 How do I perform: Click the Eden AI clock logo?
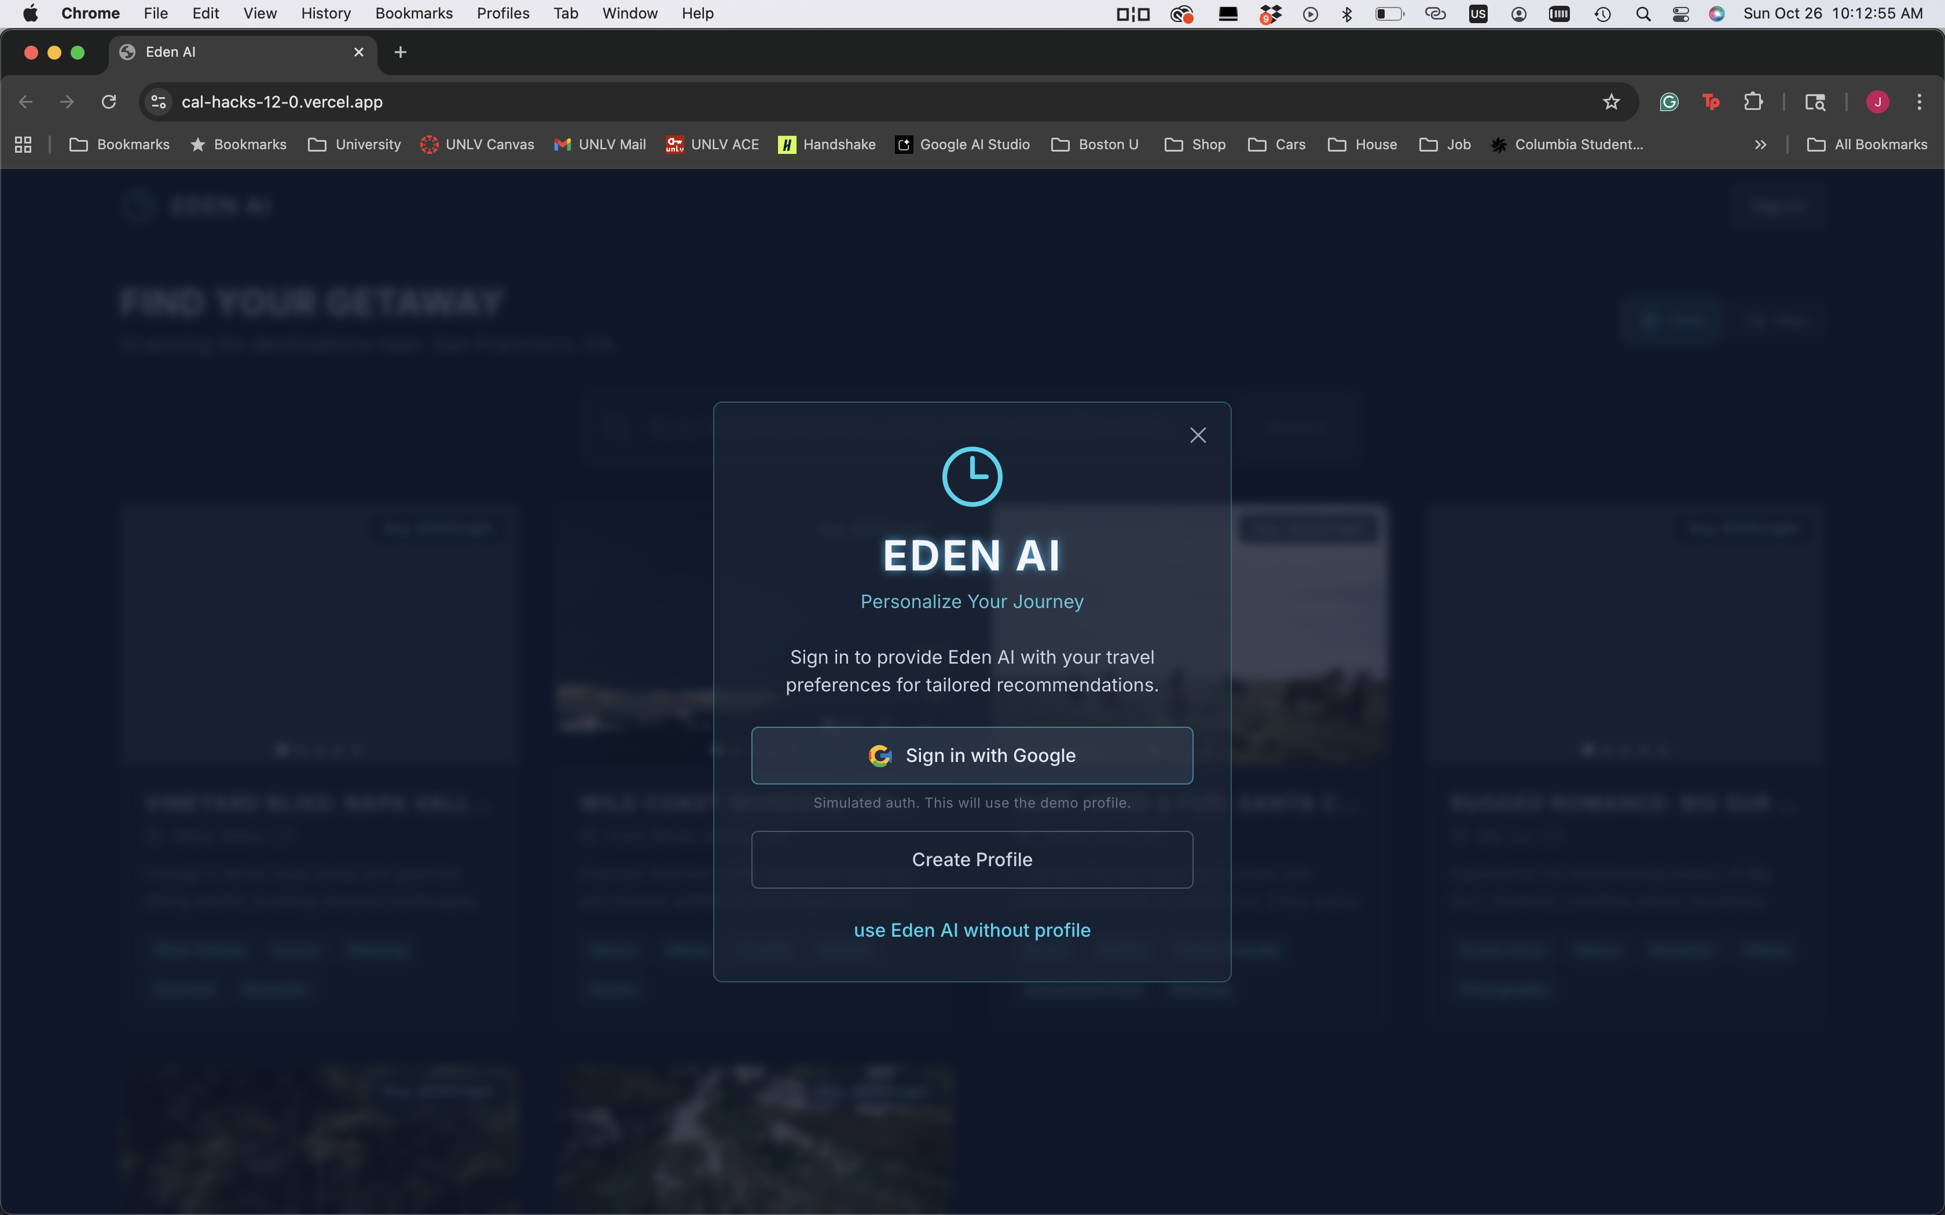click(x=972, y=477)
